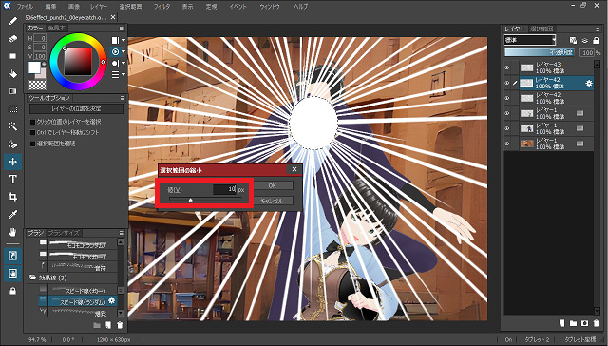Click the duplicate brush icon in brush panel
This screenshot has height=346, width=608.
108,325
